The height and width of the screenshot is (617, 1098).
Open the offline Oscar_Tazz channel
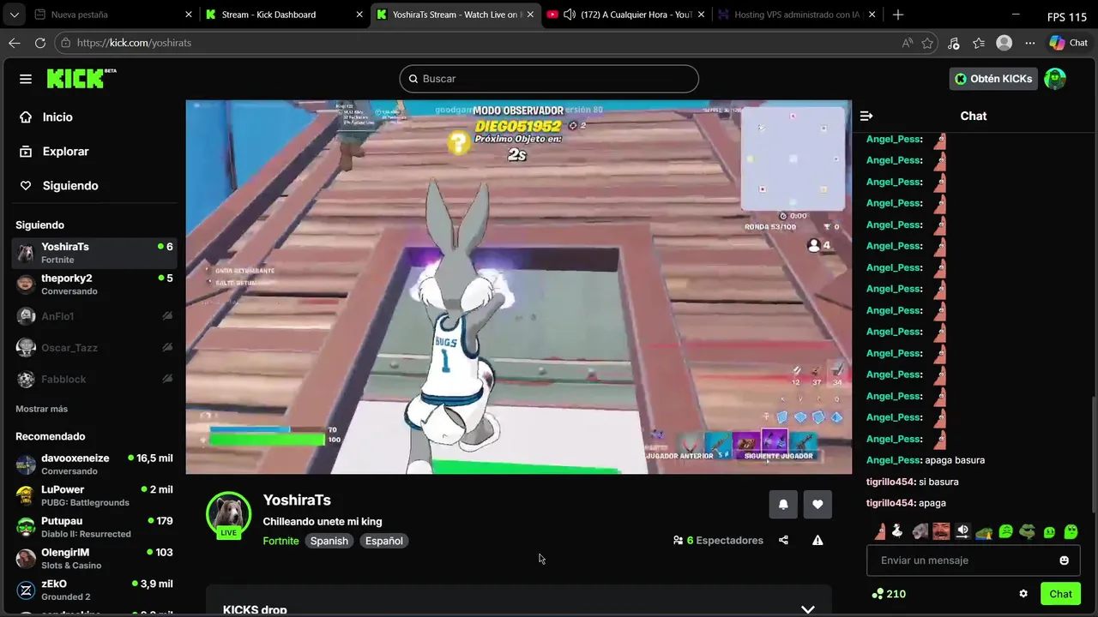point(94,348)
